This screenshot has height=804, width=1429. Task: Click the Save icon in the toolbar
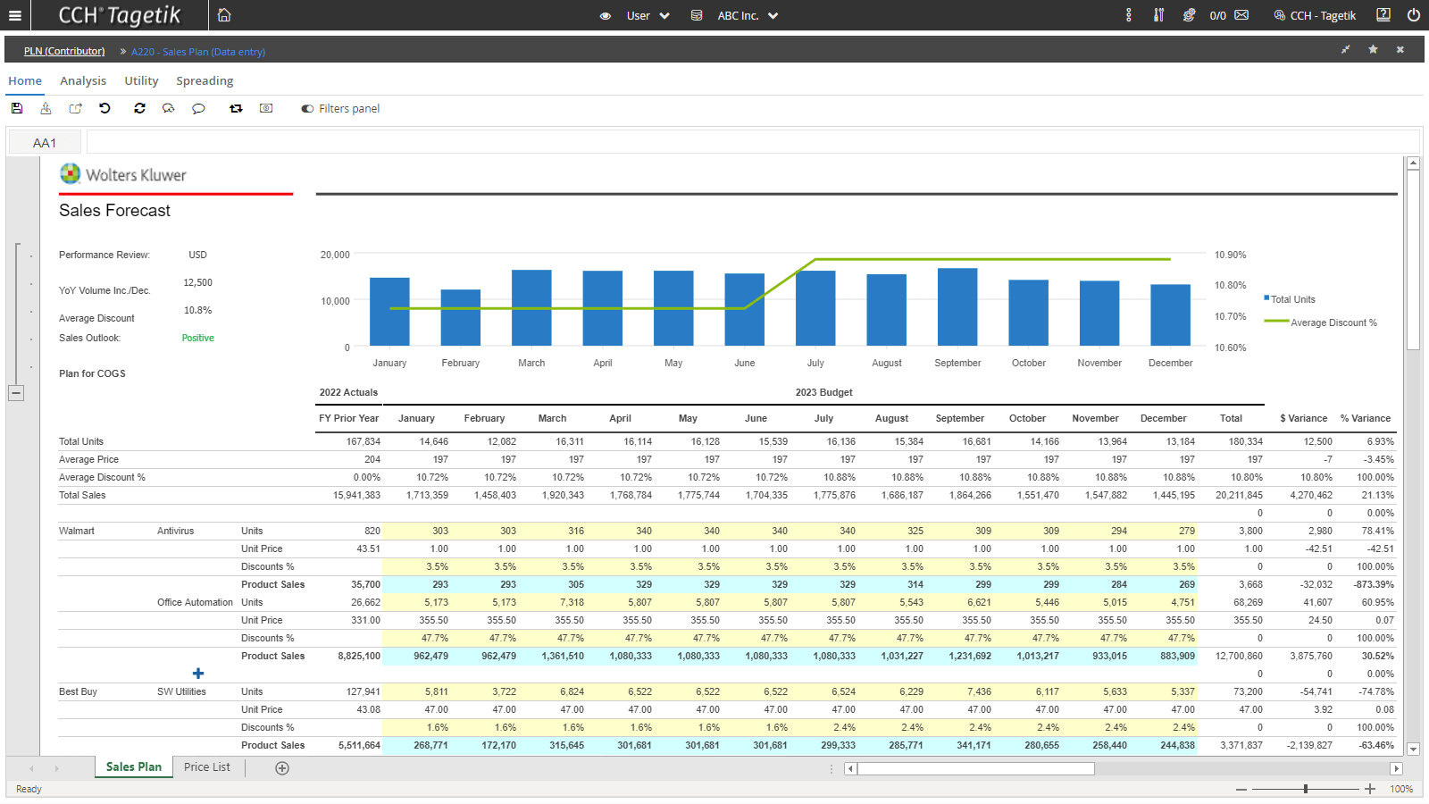tap(17, 108)
